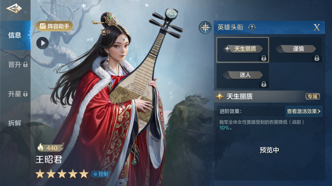Click the 440 power flame icon
This screenshot has width=332, height=186.
click(x=41, y=147)
